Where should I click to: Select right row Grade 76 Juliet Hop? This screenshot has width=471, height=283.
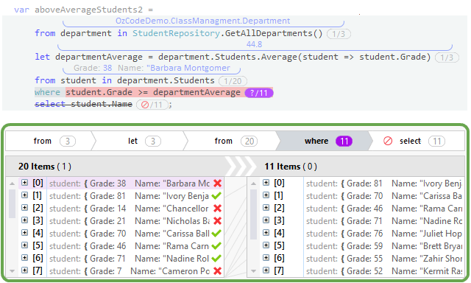tap(384, 233)
